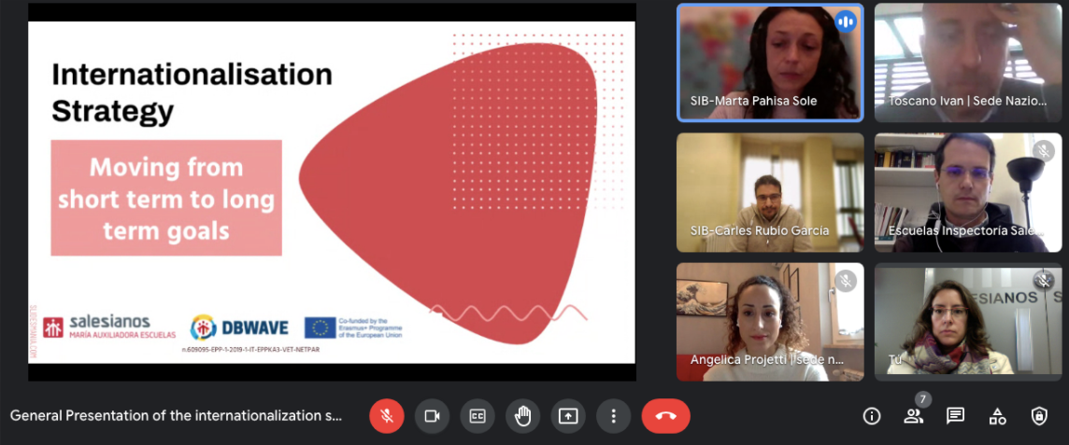Image resolution: width=1069 pixels, height=445 pixels.
Task: Open the meeting details info icon
Action: pos(872,416)
